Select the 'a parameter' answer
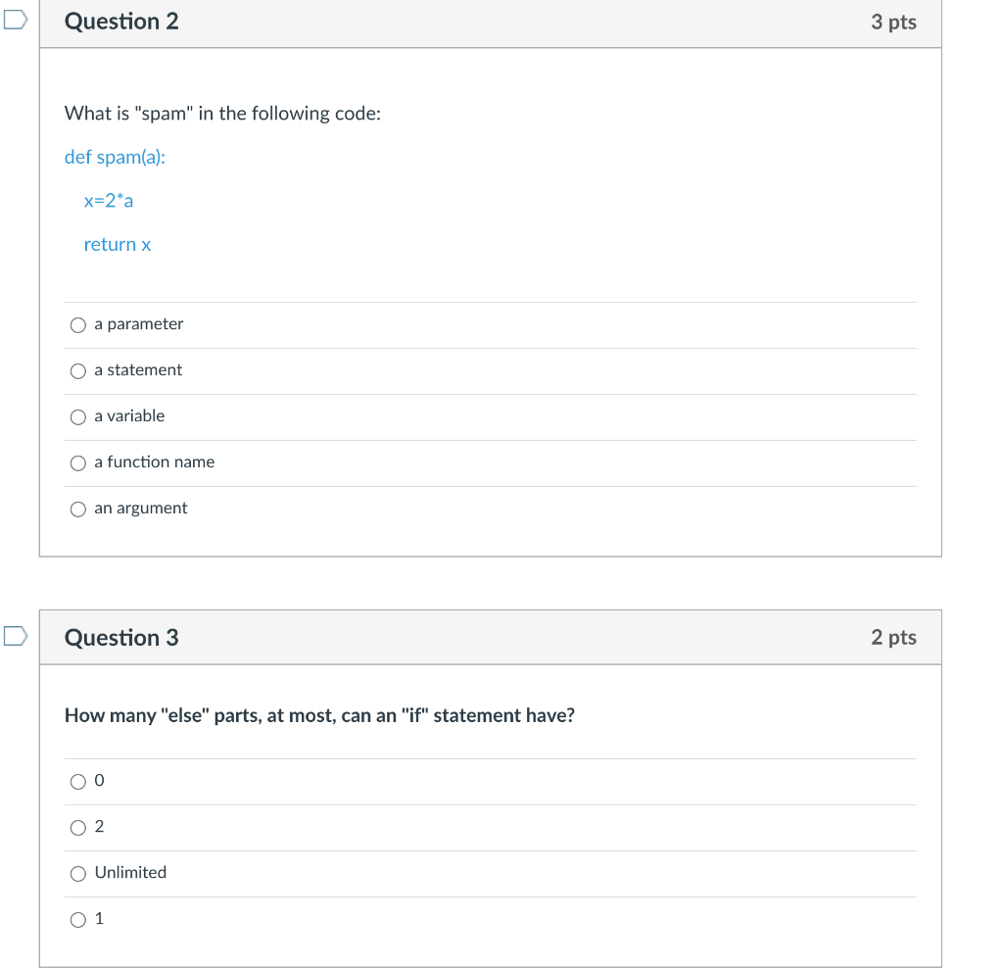 click(78, 325)
